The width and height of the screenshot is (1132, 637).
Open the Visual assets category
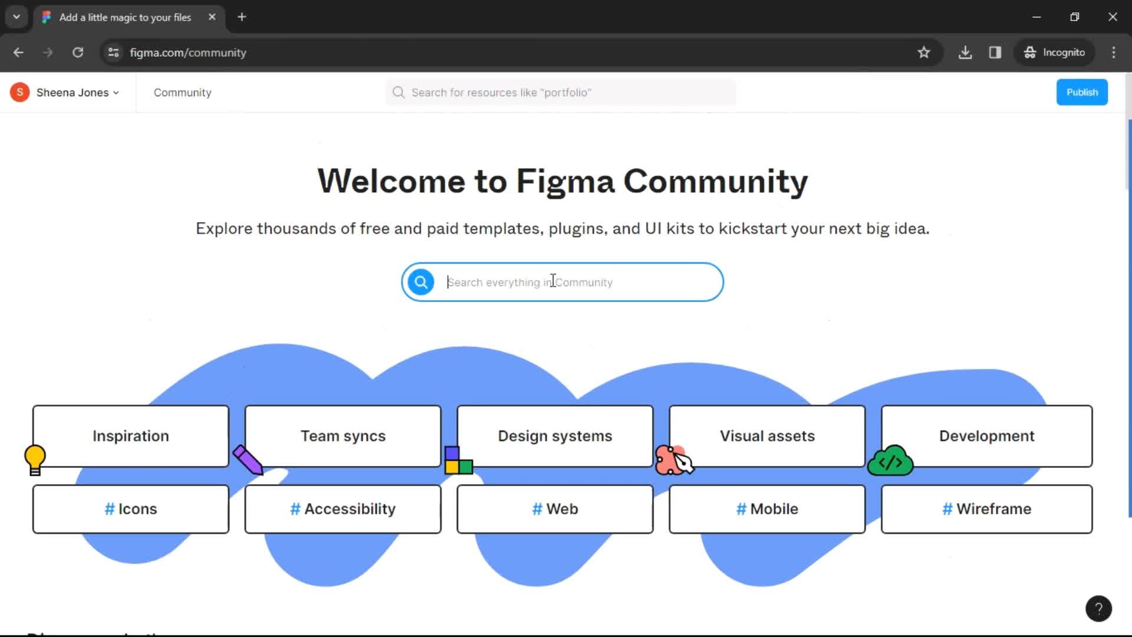coord(768,436)
